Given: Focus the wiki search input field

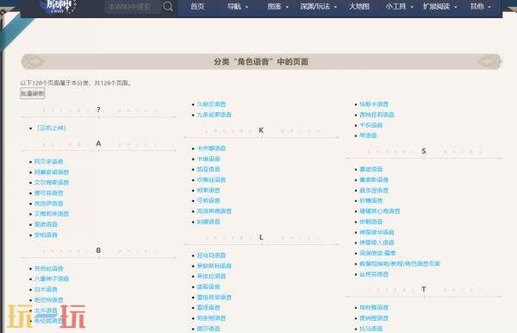Looking at the screenshot, I should coord(132,6).
